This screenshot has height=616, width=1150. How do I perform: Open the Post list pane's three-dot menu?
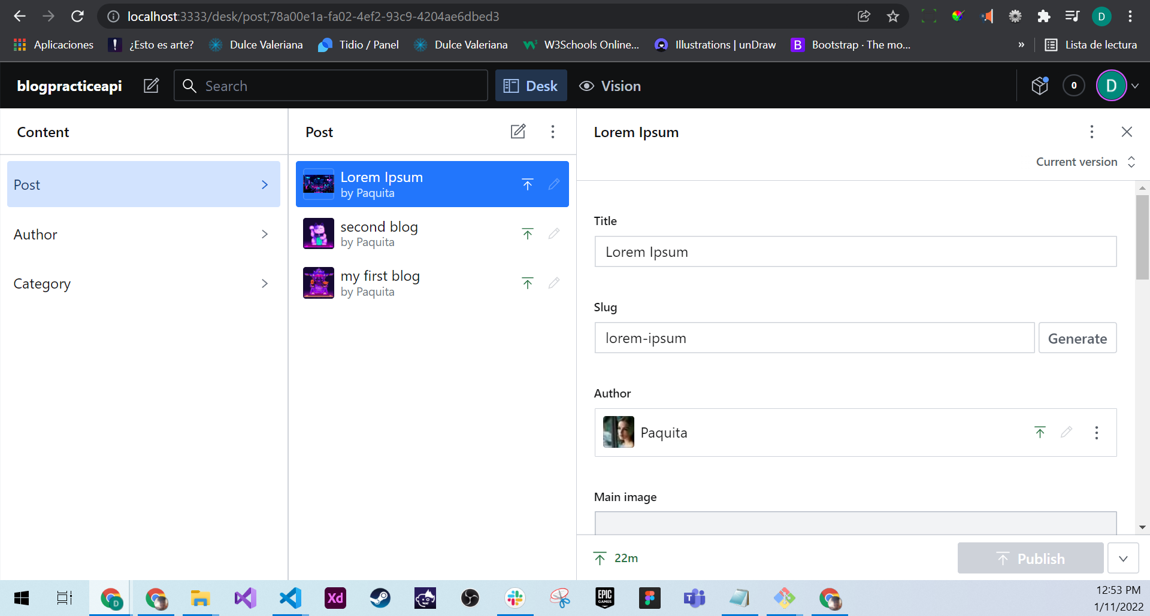click(553, 132)
